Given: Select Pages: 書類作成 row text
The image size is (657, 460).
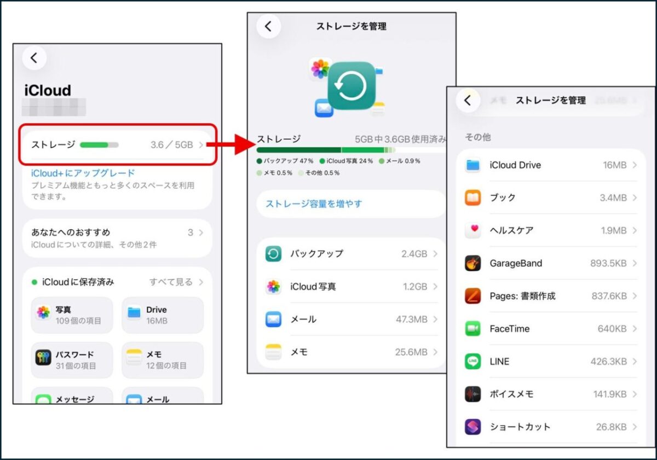Looking at the screenshot, I should (522, 296).
